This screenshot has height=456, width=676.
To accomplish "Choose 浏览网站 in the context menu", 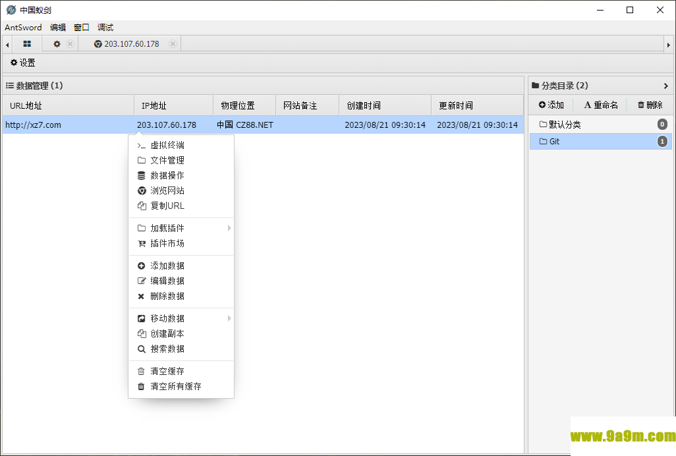I will (x=181, y=190).
